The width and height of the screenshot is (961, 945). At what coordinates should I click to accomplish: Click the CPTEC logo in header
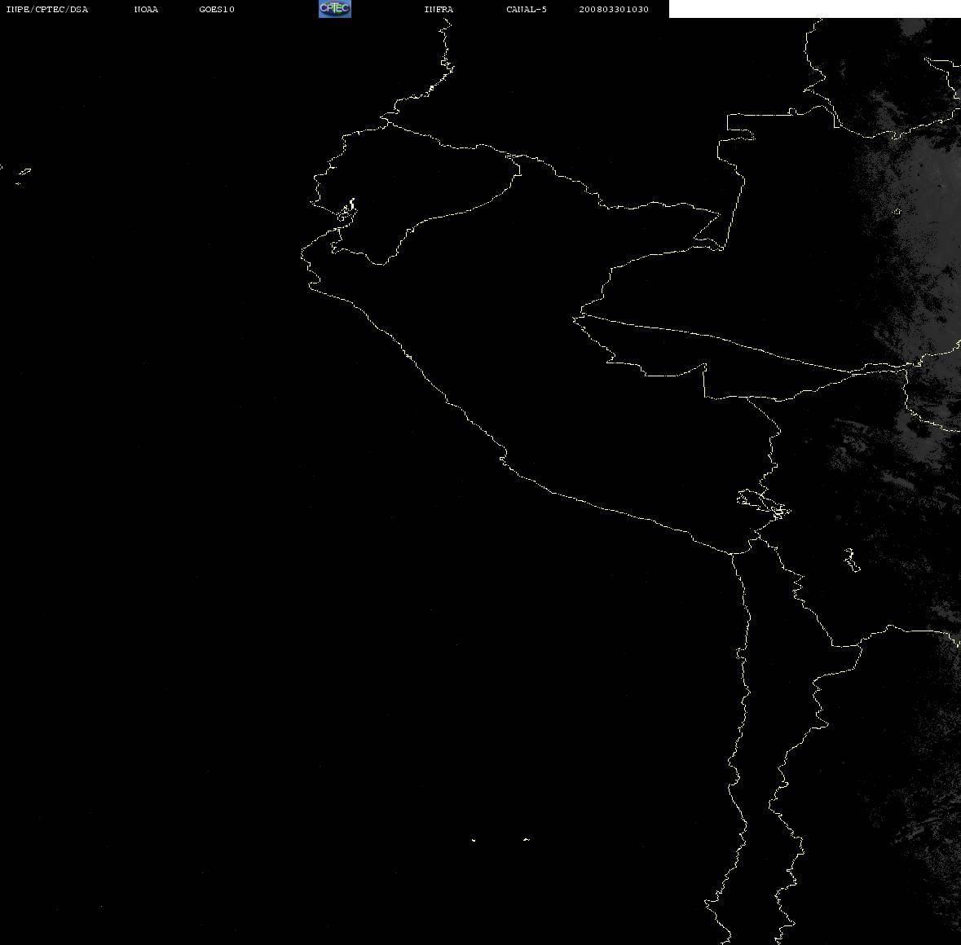click(335, 9)
